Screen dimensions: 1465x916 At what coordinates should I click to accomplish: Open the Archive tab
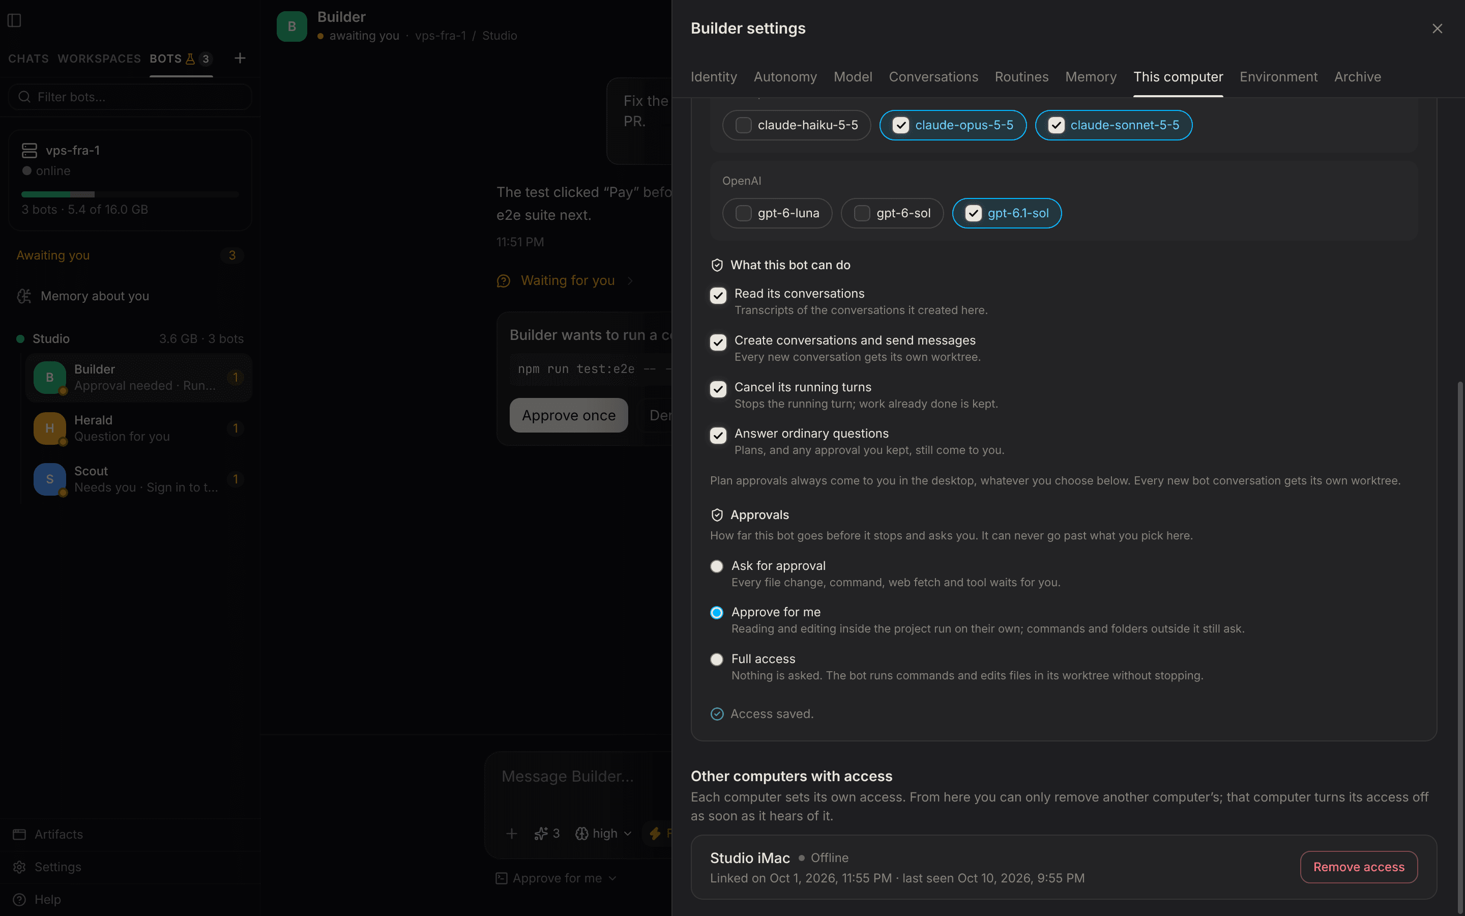(x=1358, y=77)
